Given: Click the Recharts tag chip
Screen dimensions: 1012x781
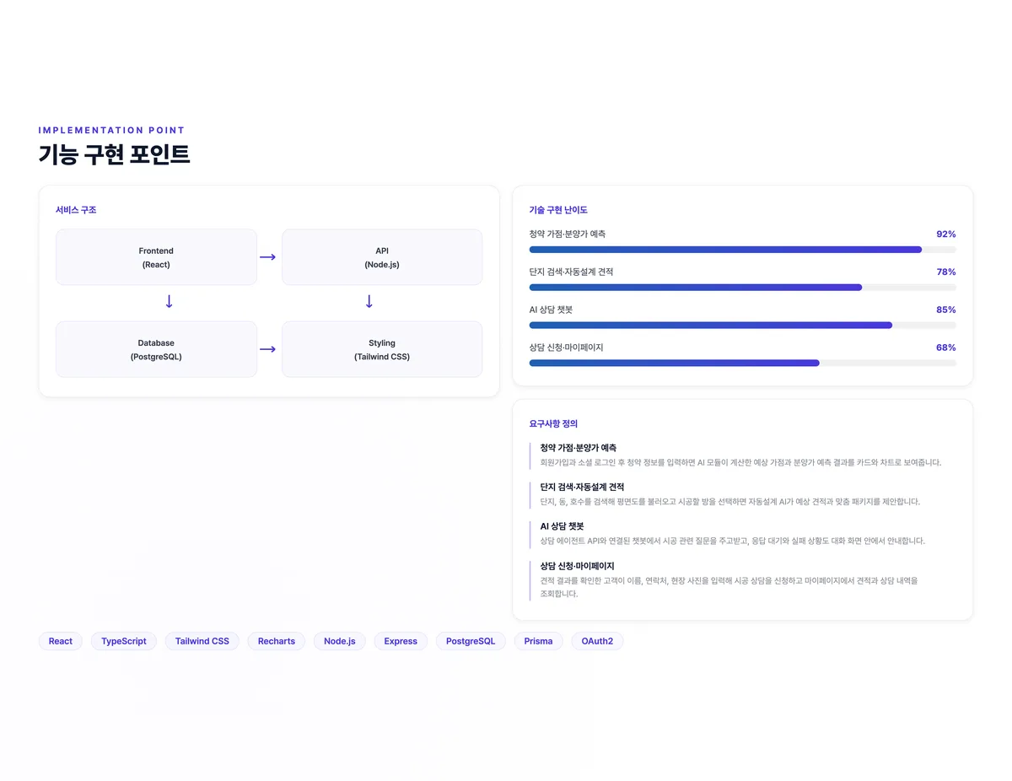Looking at the screenshot, I should [x=277, y=641].
